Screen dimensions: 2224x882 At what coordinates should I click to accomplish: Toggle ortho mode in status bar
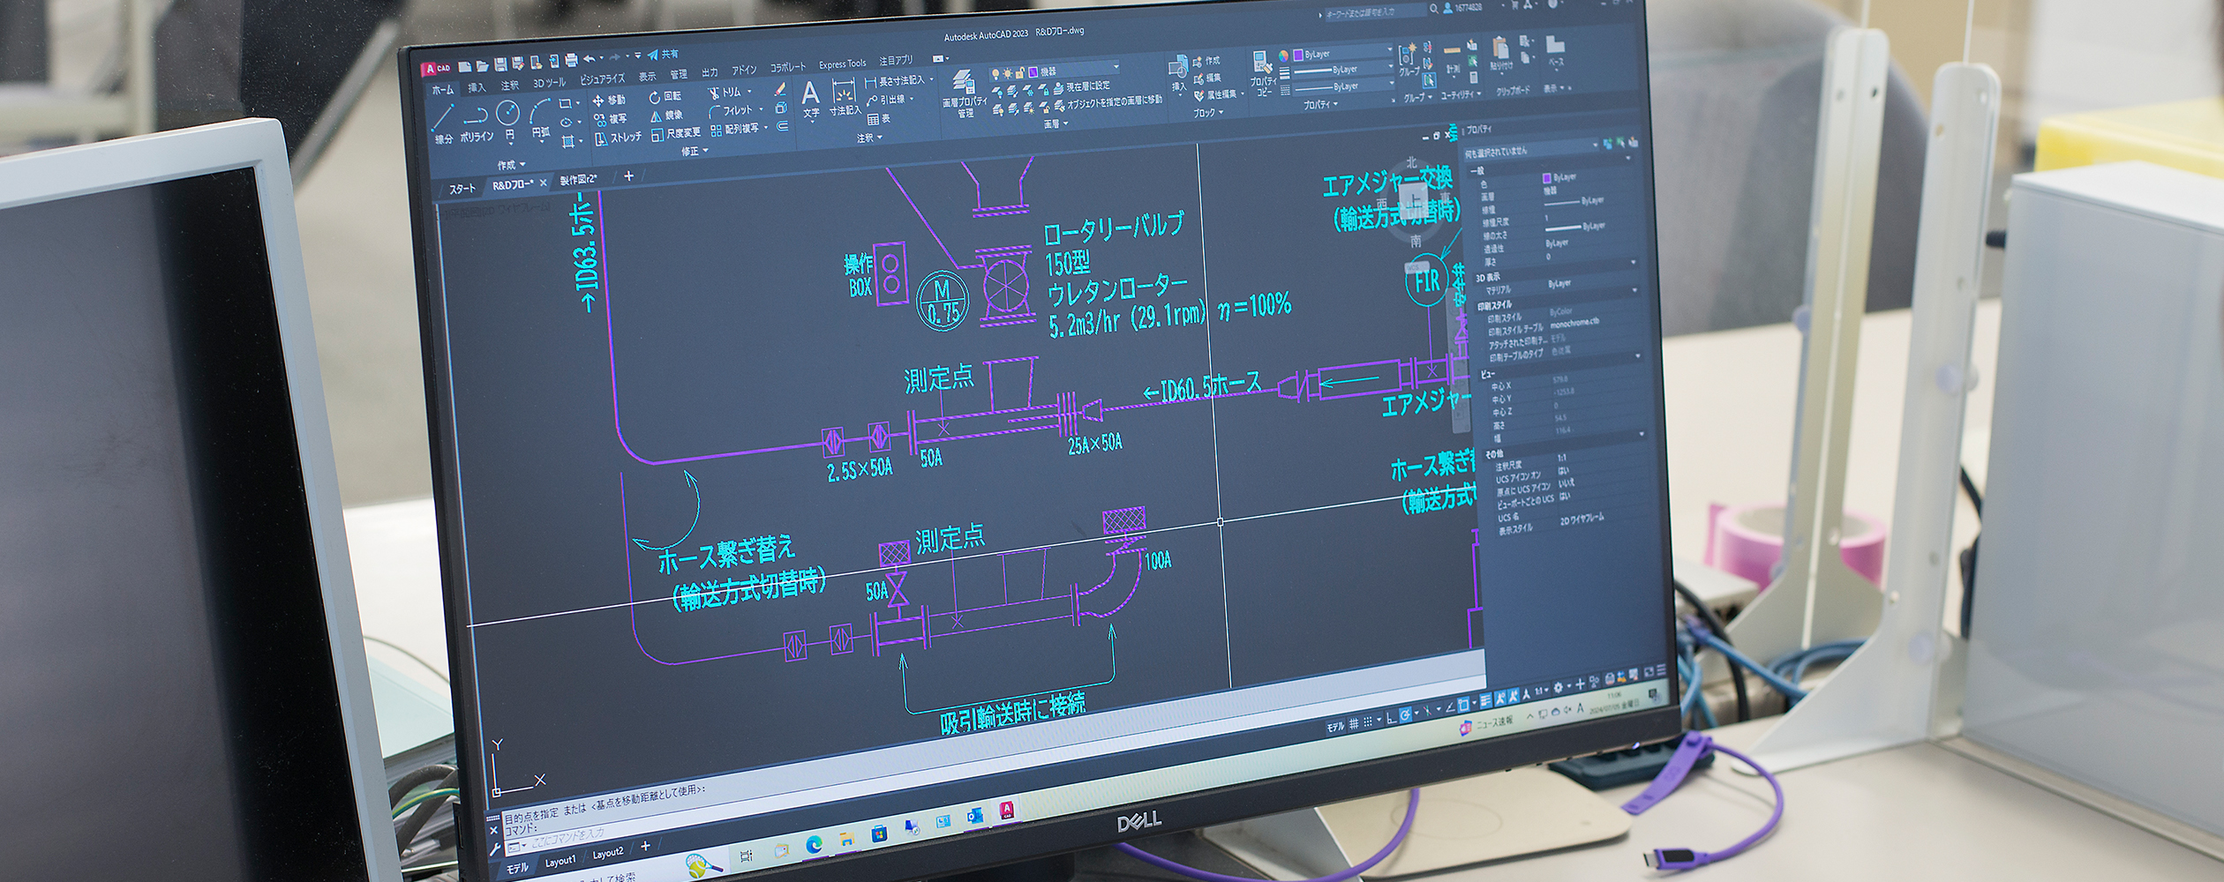[x=1391, y=720]
